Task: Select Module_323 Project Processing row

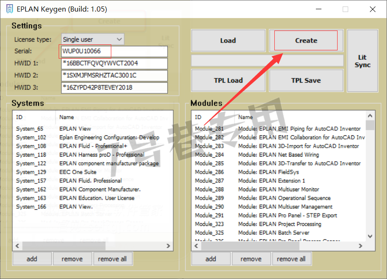Action: 278,224
